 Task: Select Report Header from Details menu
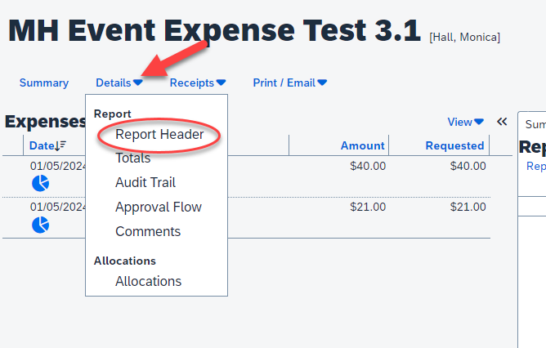point(159,134)
